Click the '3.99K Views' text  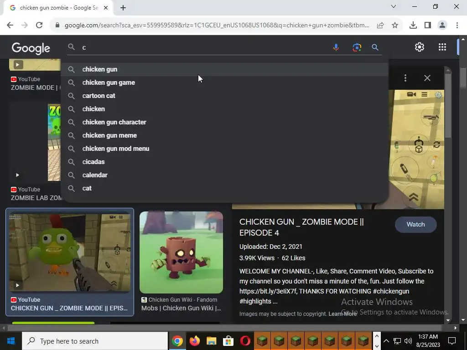tap(257, 258)
